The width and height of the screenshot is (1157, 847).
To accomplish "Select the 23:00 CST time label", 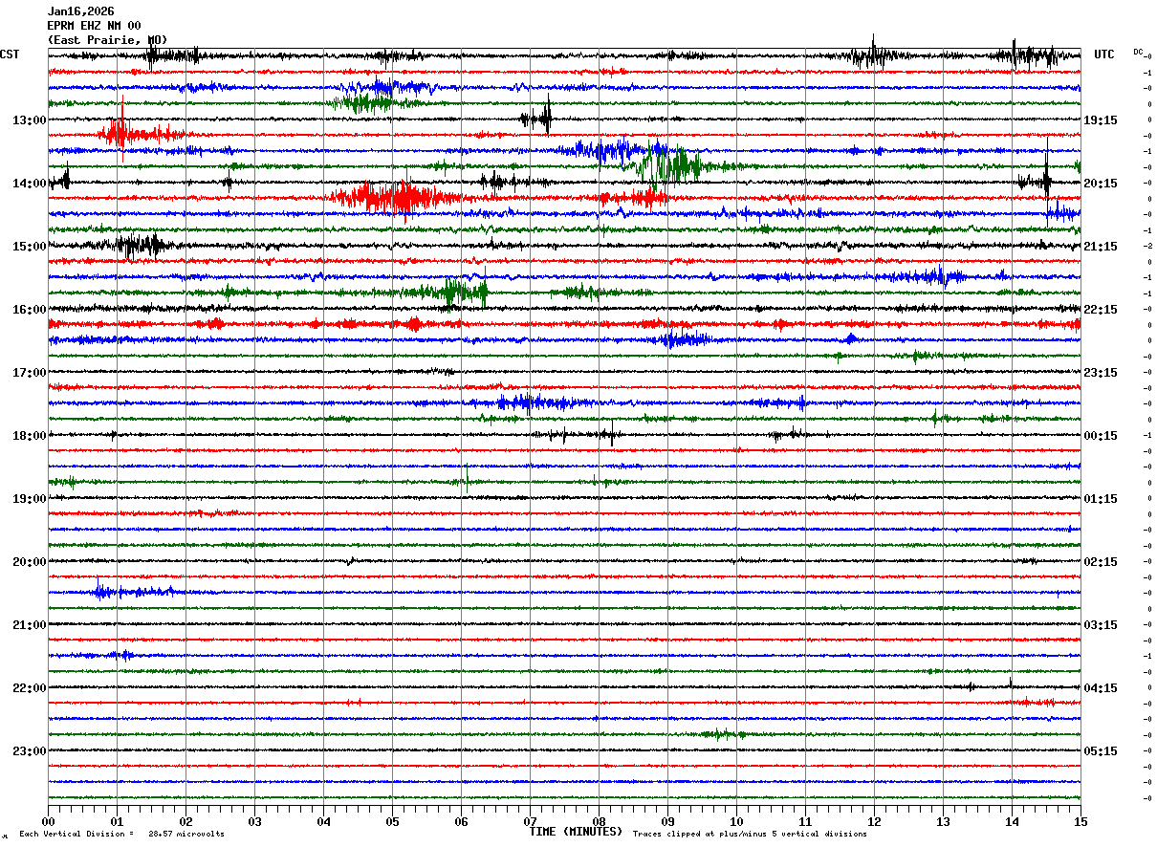I will click(30, 751).
